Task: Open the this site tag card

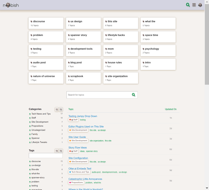Action: click(120, 23)
